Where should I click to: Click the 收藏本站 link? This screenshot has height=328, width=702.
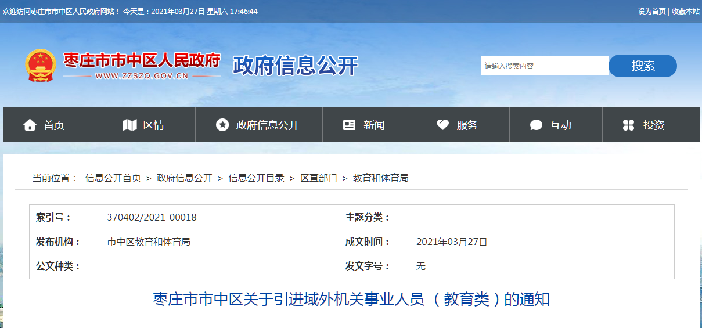686,12
